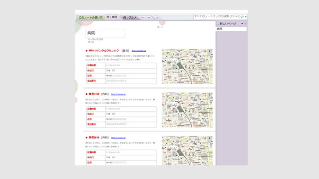Click the 病院 page title box
The width and height of the screenshot is (319, 179).
click(x=105, y=33)
